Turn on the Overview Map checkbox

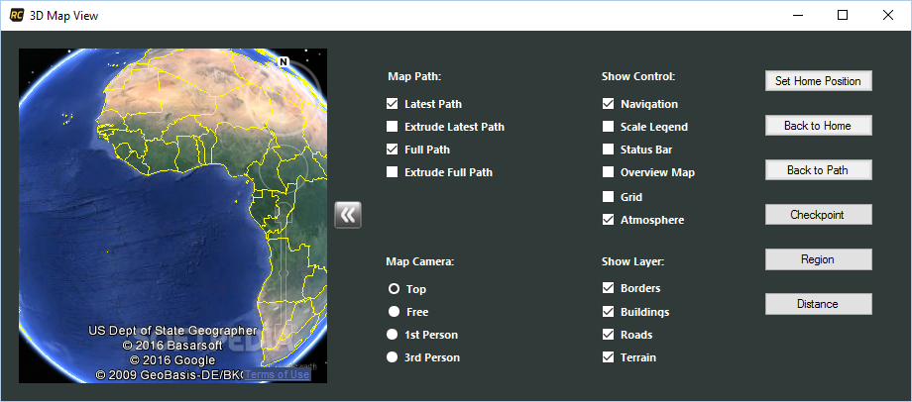[608, 172]
